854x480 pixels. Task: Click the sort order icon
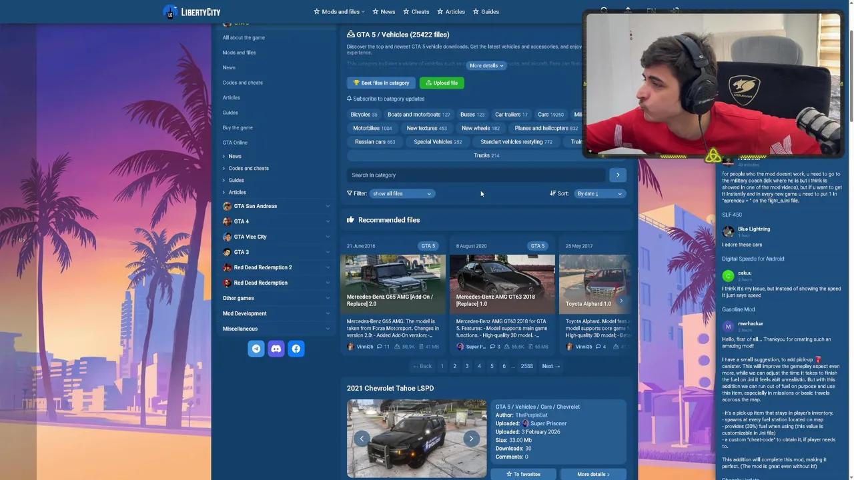[x=552, y=193]
